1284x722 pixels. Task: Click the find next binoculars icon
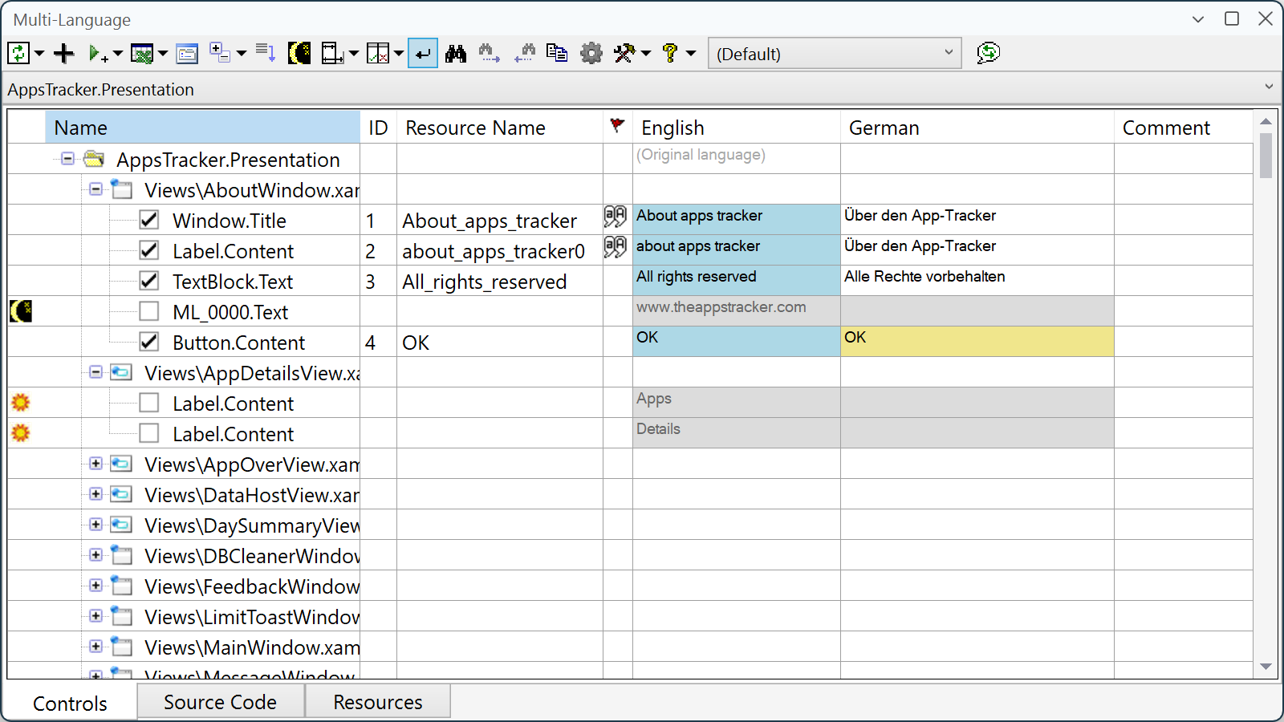click(x=490, y=54)
